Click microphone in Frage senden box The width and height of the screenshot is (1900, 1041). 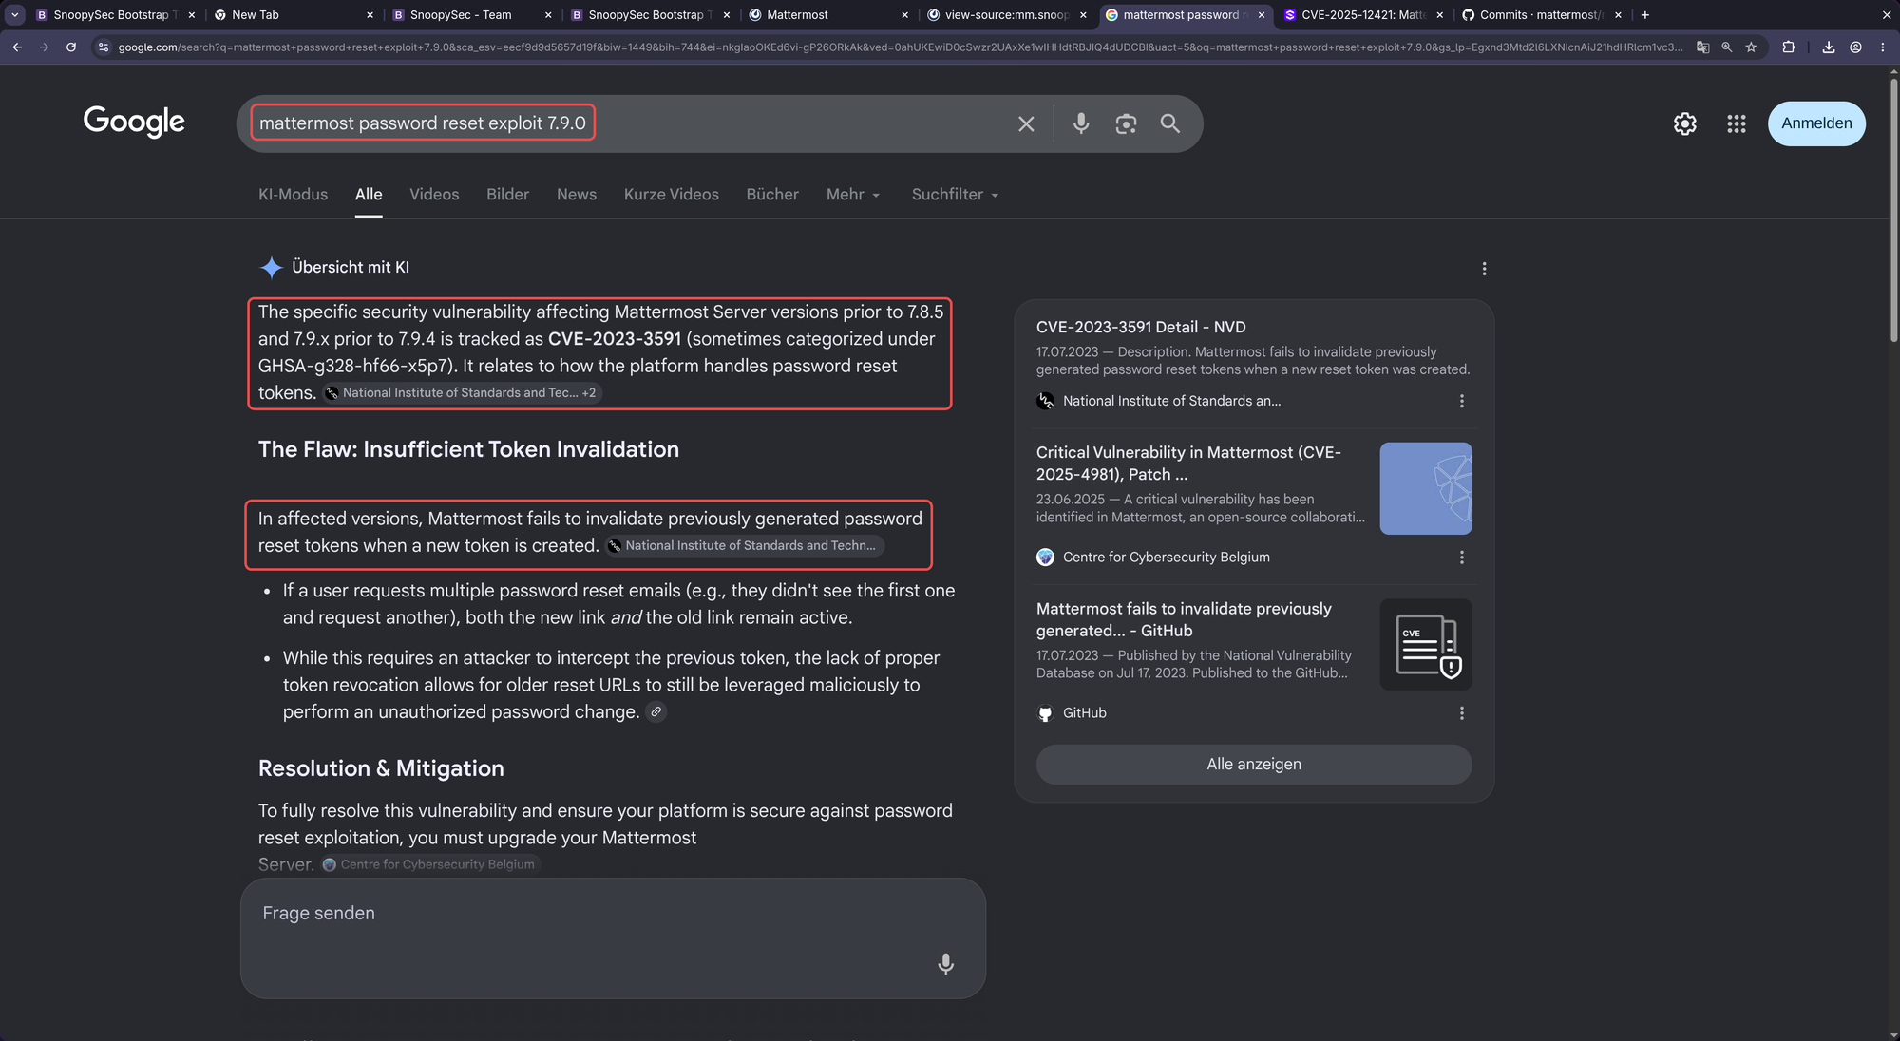(x=945, y=963)
